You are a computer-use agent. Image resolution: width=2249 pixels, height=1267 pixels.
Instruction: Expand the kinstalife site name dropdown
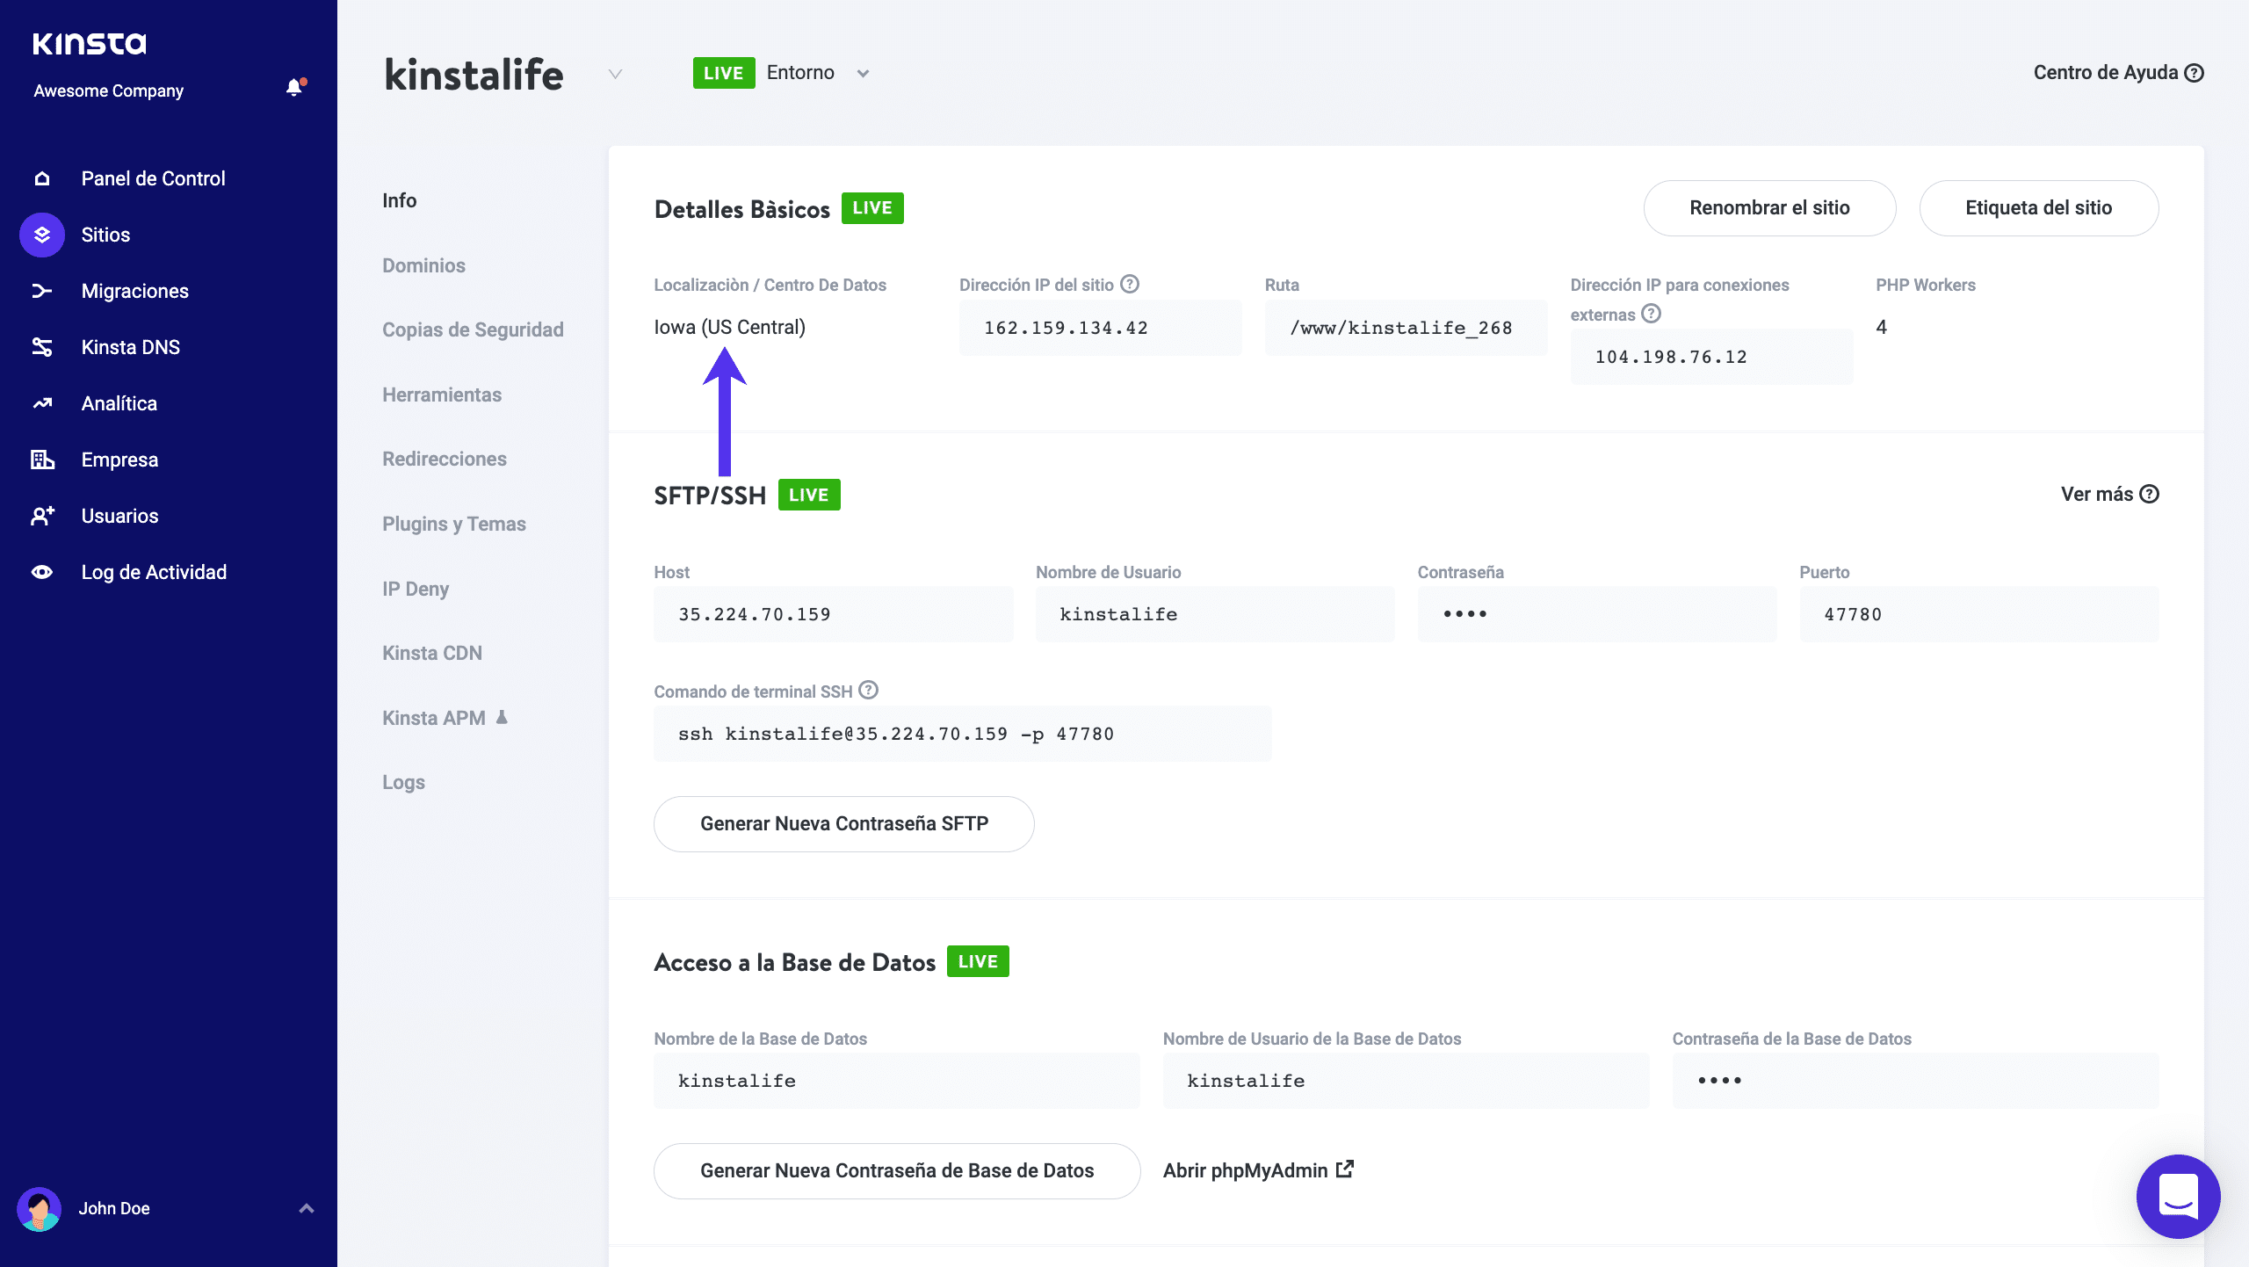pos(614,75)
